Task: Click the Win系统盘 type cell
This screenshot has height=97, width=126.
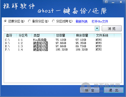Action: click(x=40, y=40)
